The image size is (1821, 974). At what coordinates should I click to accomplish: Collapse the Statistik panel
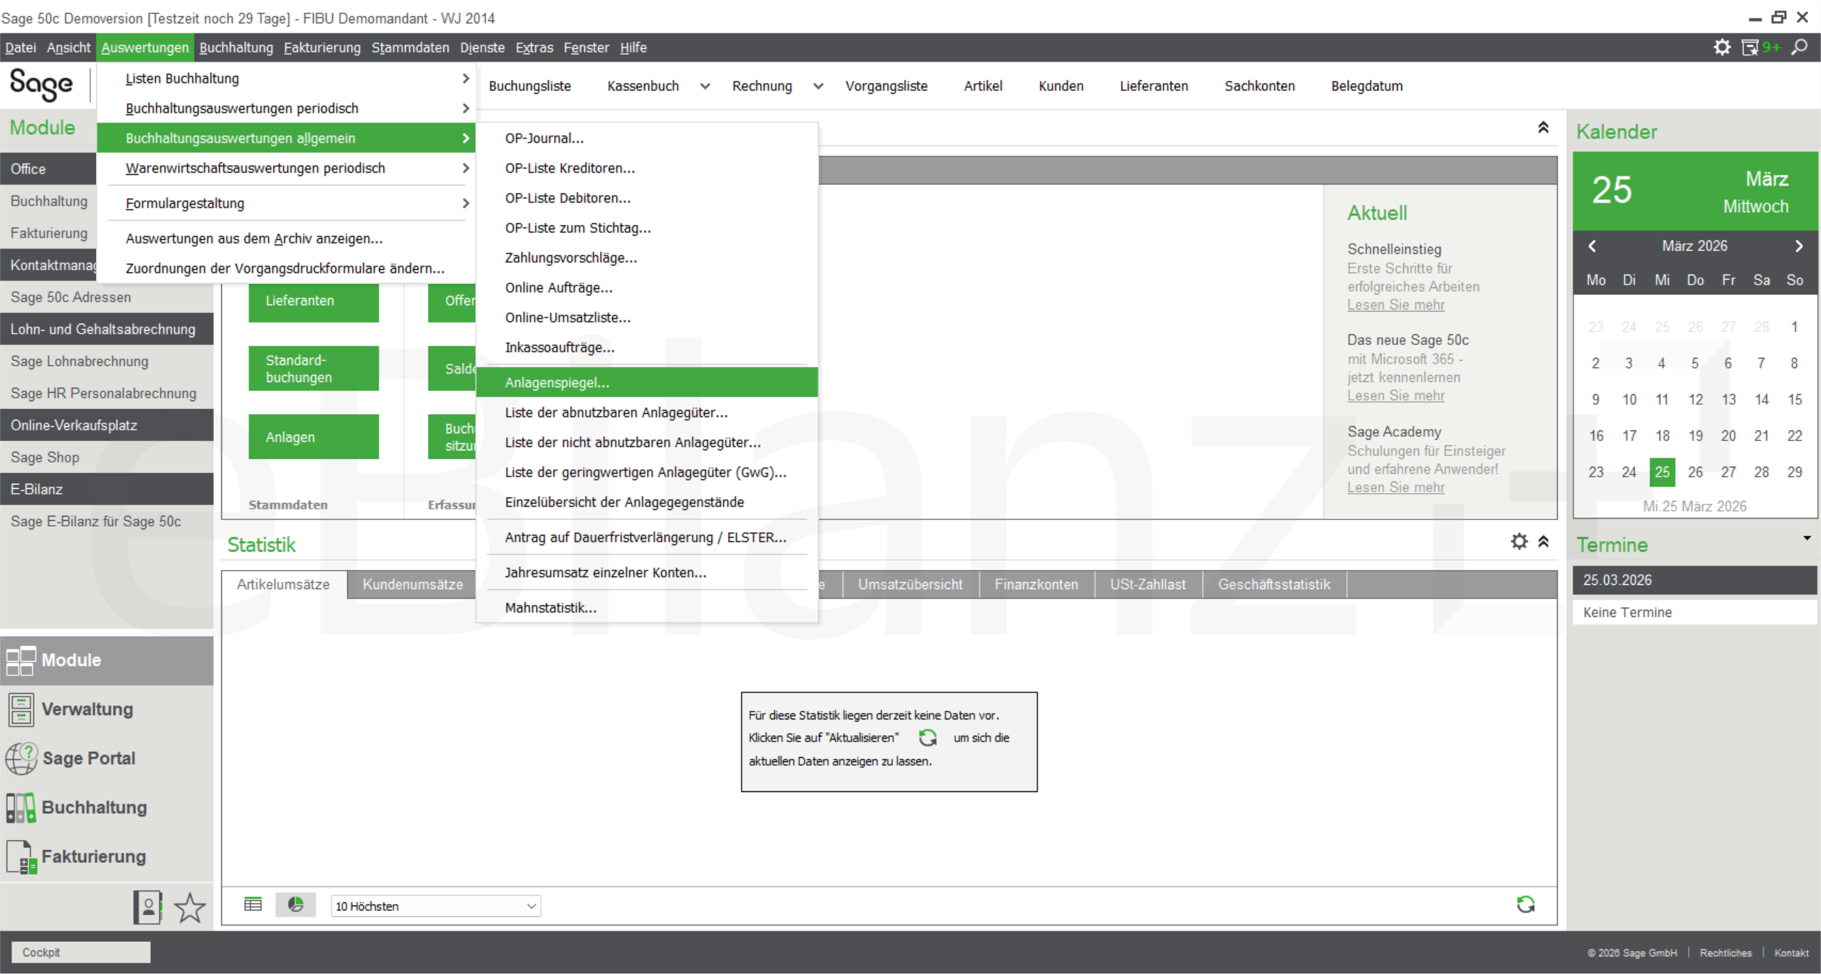pos(1543,541)
